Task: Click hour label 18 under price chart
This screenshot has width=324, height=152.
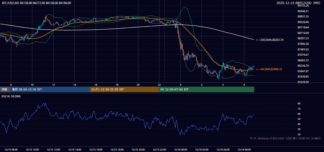Action: pos(117,85)
